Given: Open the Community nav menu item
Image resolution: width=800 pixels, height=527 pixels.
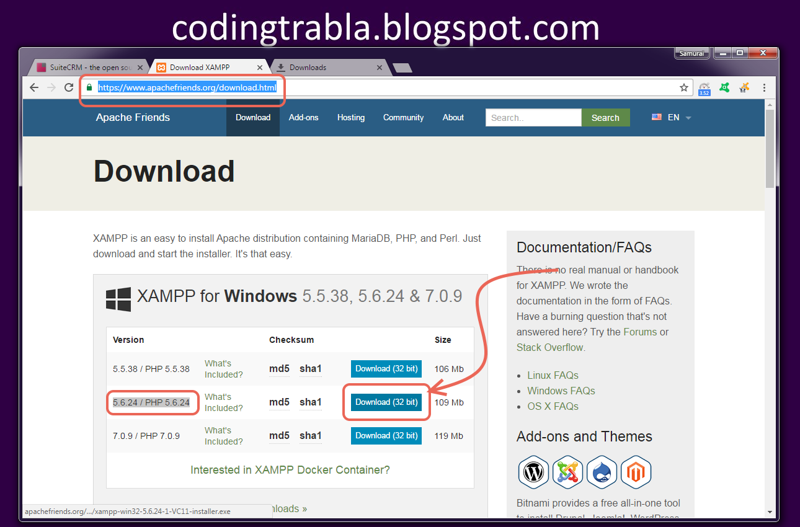Looking at the screenshot, I should 403,117.
